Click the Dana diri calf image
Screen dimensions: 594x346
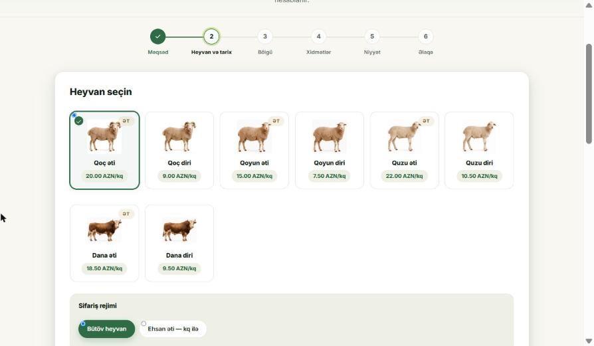(179, 229)
